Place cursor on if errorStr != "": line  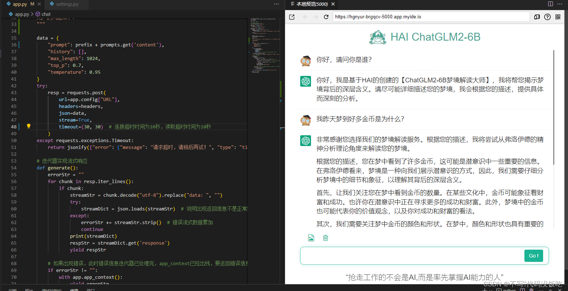(72, 270)
